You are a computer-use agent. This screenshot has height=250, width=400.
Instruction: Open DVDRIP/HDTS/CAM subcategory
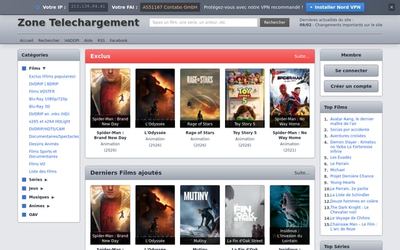[x=47, y=129]
